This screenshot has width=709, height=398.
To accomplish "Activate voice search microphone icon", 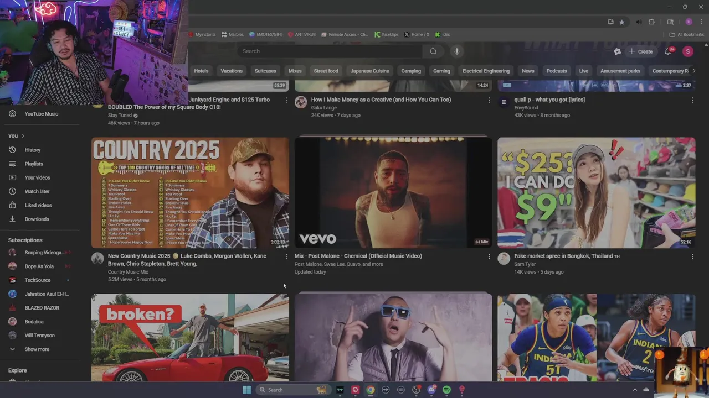I will (456, 51).
